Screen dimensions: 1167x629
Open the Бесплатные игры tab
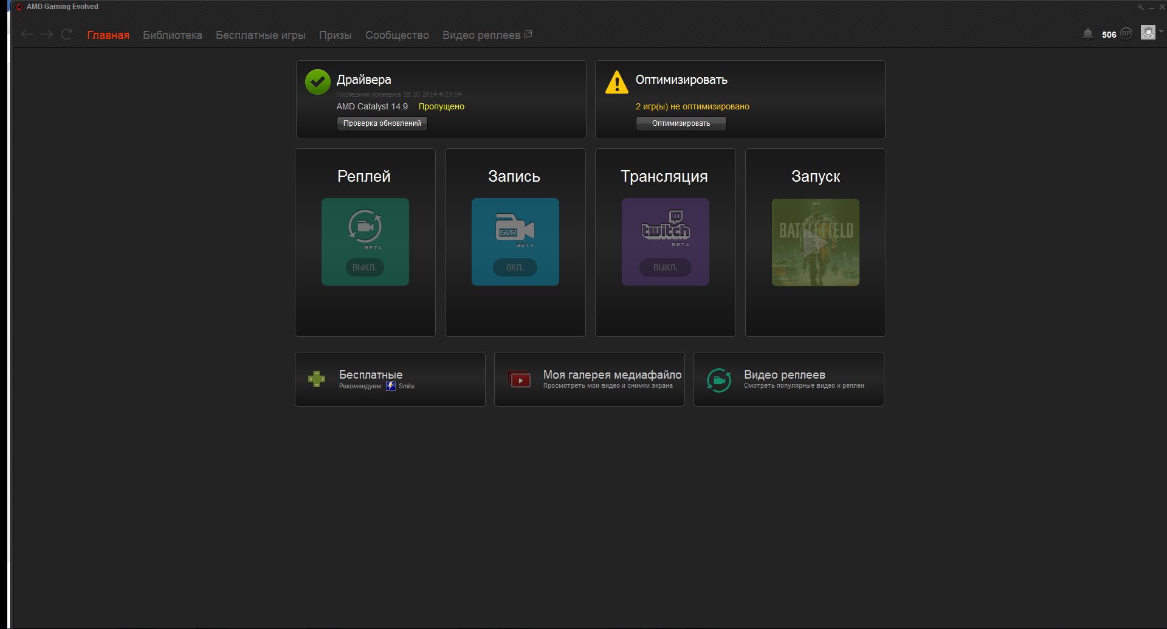coord(261,35)
